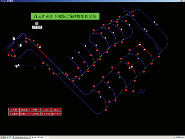Click the white marker box on the red segment beside the left loop
Screen dimensions: 185x139
coord(40,47)
